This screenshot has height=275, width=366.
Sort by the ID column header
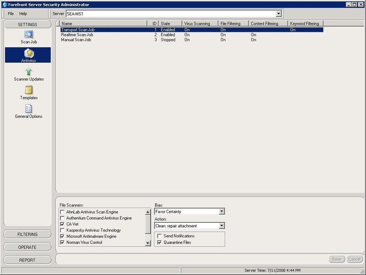tap(153, 24)
